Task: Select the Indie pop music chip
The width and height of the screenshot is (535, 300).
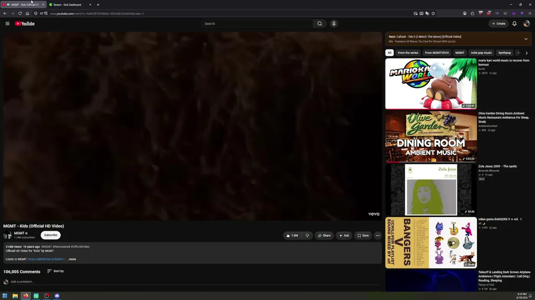Action: tap(481, 53)
